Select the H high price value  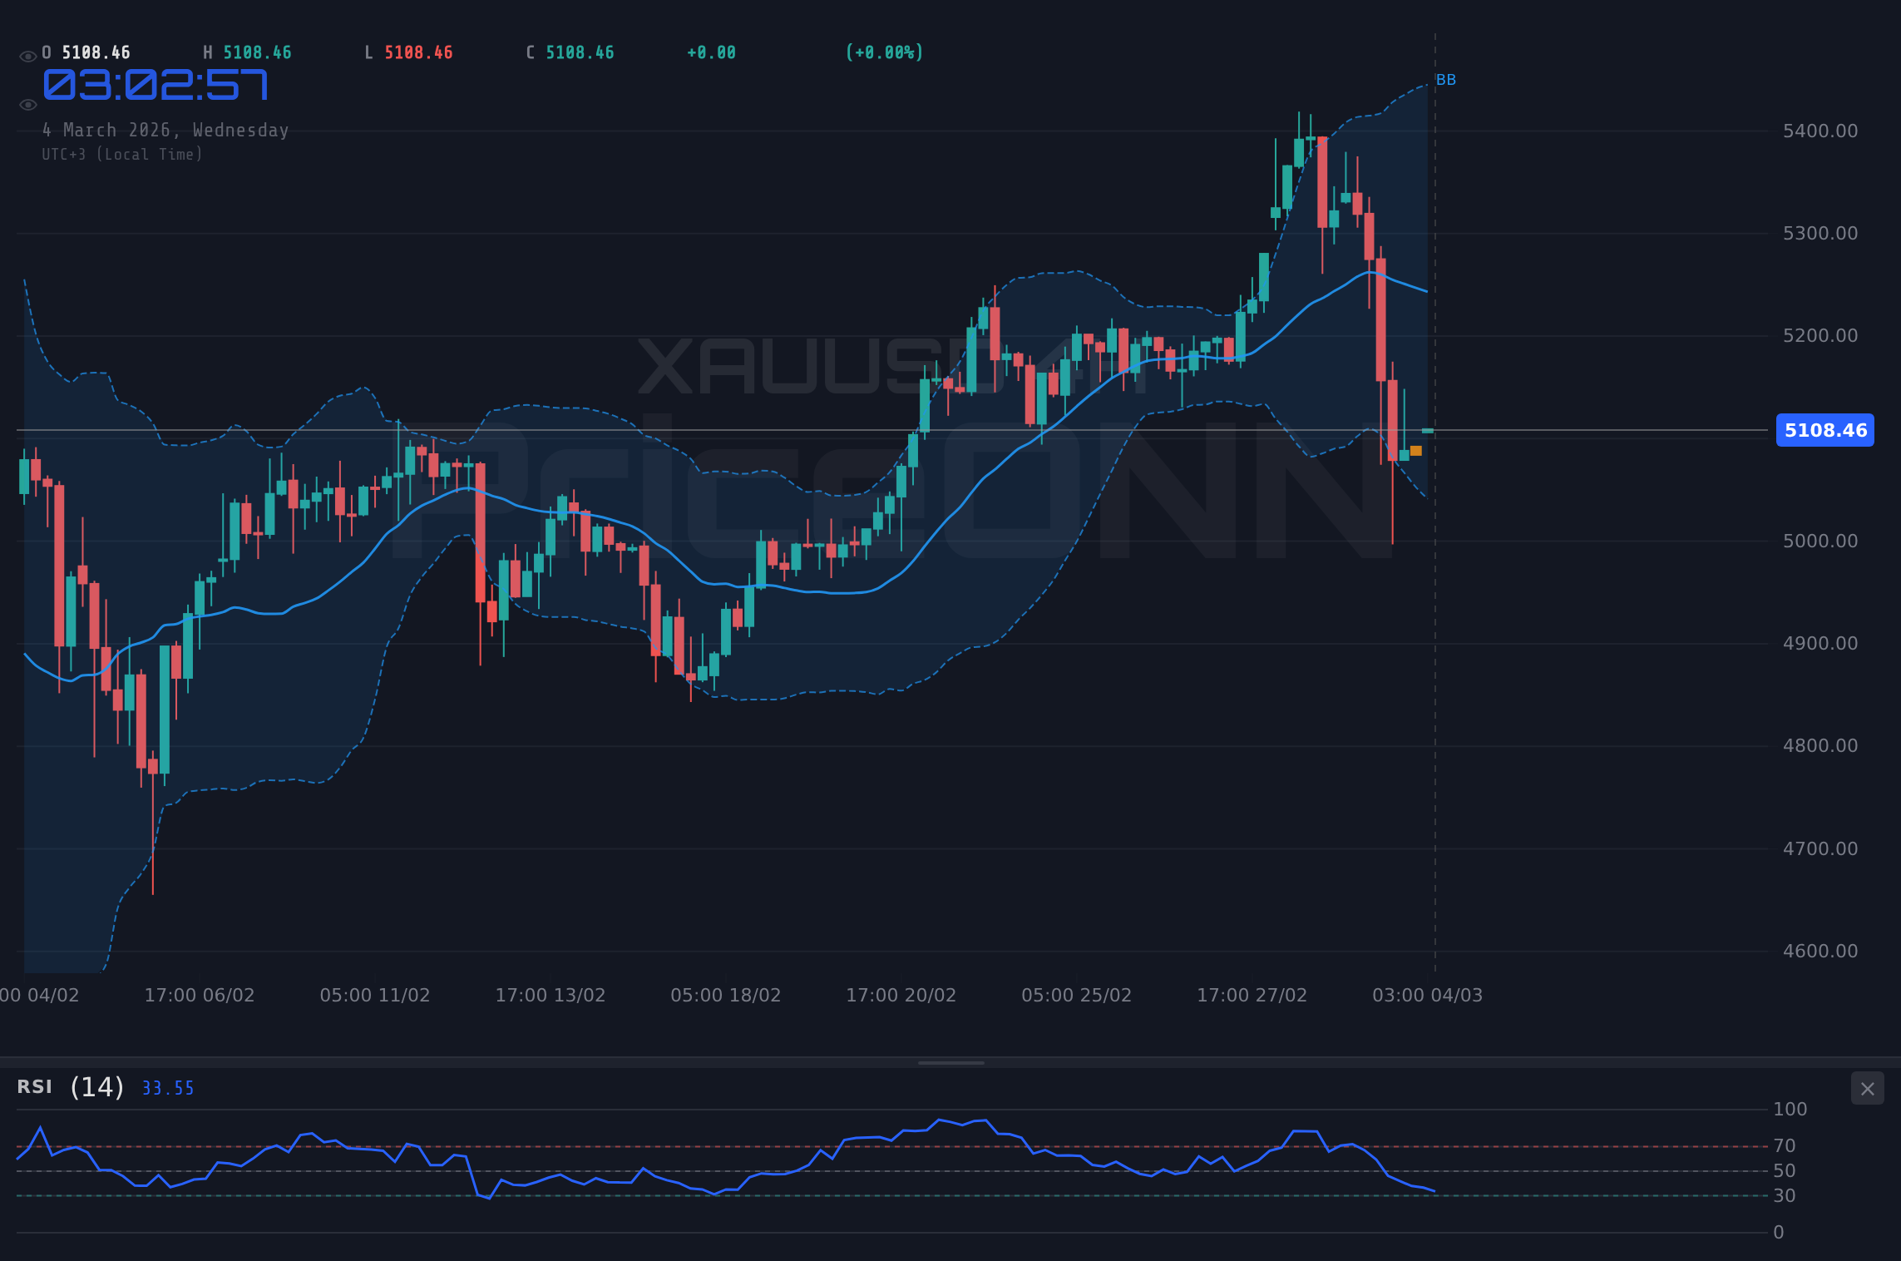point(256,52)
